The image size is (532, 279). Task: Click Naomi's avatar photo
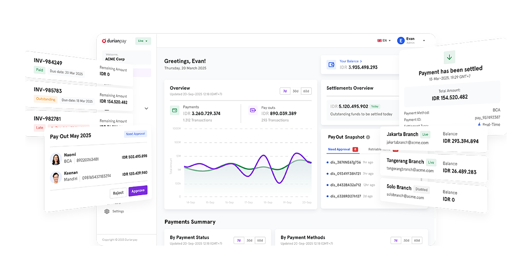point(56,159)
